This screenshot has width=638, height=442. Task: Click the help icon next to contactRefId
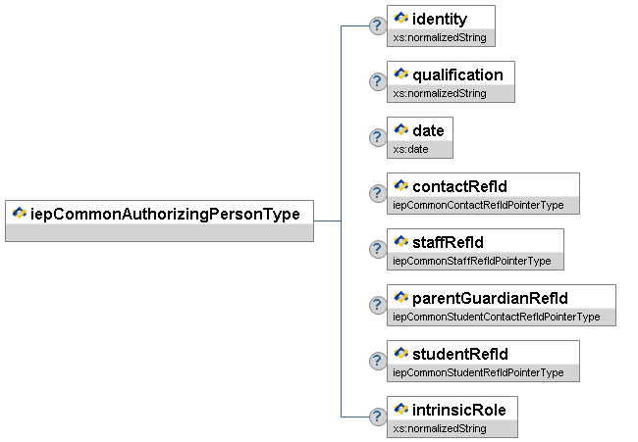pyautogui.click(x=377, y=193)
